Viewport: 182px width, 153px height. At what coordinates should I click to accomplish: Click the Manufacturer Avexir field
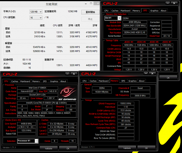[x=135, y=29]
